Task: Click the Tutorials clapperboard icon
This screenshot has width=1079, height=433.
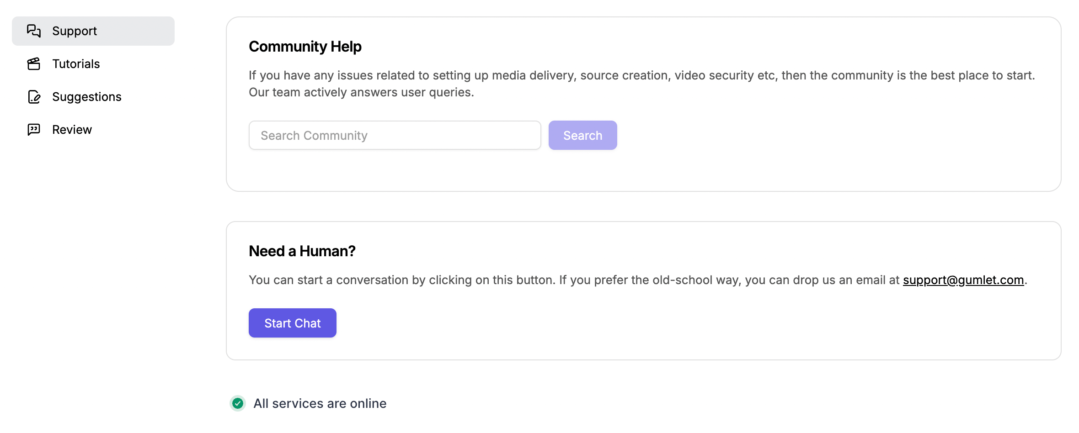Action: click(34, 63)
